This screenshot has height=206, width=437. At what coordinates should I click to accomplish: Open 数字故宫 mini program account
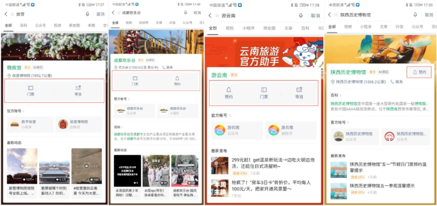(30, 124)
